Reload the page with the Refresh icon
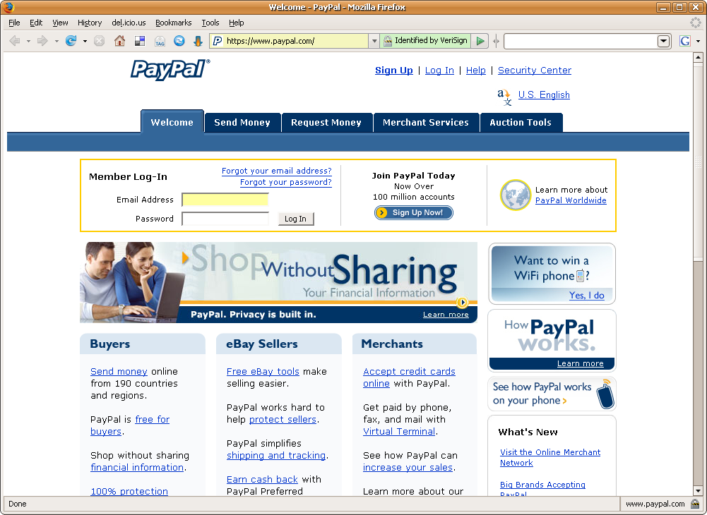This screenshot has height=515, width=707. coord(71,41)
